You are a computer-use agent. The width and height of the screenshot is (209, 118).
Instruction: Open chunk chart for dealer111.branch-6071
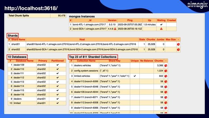(166, 97)
